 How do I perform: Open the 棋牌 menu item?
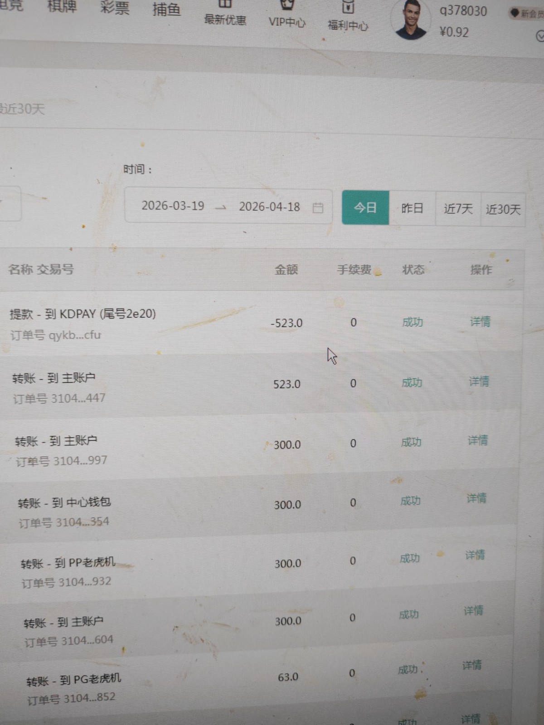coord(62,6)
